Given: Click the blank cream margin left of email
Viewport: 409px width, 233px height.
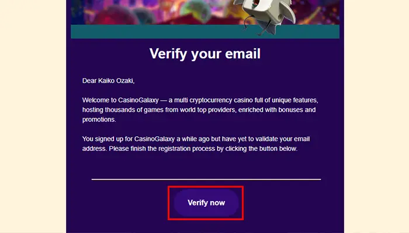Looking at the screenshot, I should click(x=33, y=116).
